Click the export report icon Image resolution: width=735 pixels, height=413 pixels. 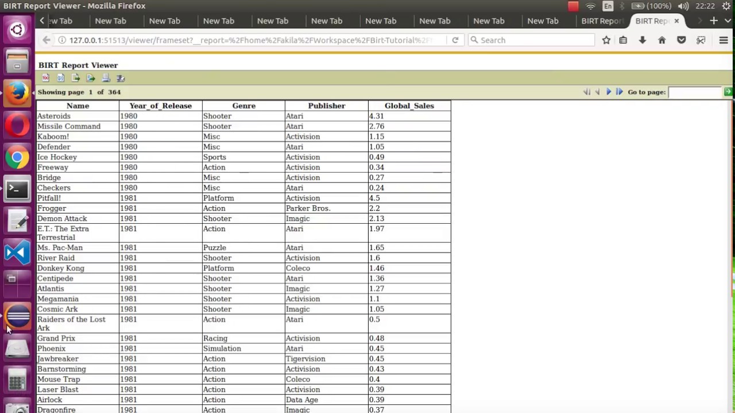(x=91, y=78)
